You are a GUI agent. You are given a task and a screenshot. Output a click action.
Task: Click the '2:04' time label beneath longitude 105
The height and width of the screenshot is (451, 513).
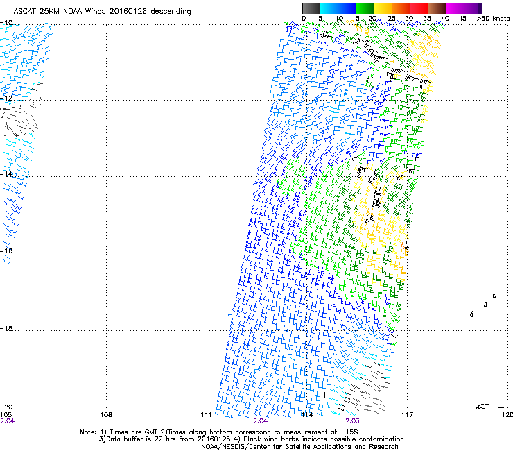click(7, 421)
